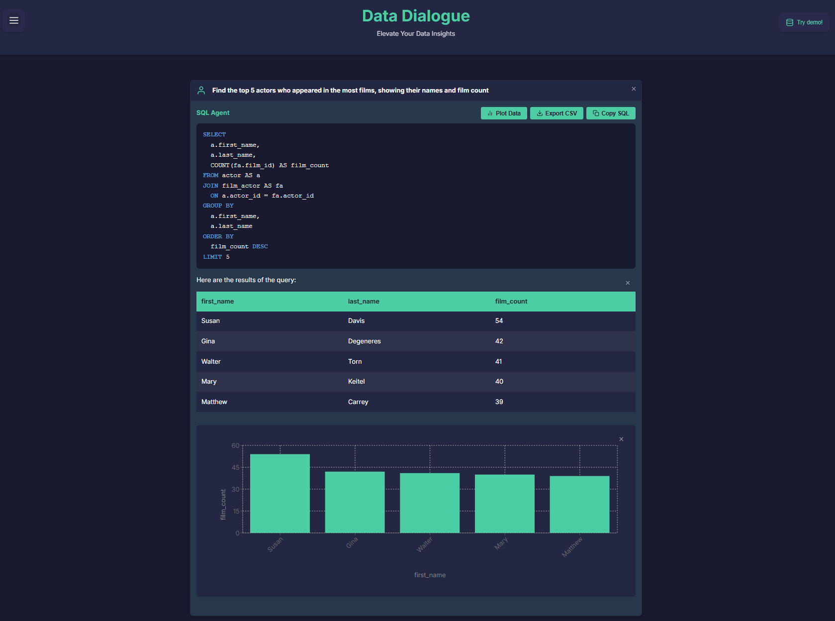Close the query conversation card
835x621 pixels.
(634, 89)
